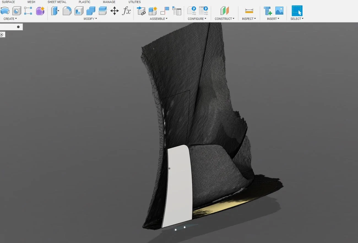Viewport: 358px width, 243px height.
Task: Select the Revolve tool in Create
Action: point(5,11)
